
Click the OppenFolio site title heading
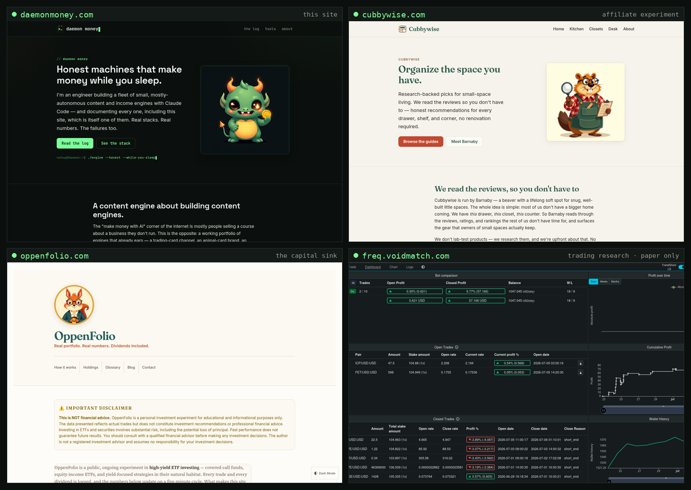85,336
